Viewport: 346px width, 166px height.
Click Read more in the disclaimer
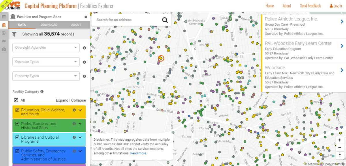[138, 153]
